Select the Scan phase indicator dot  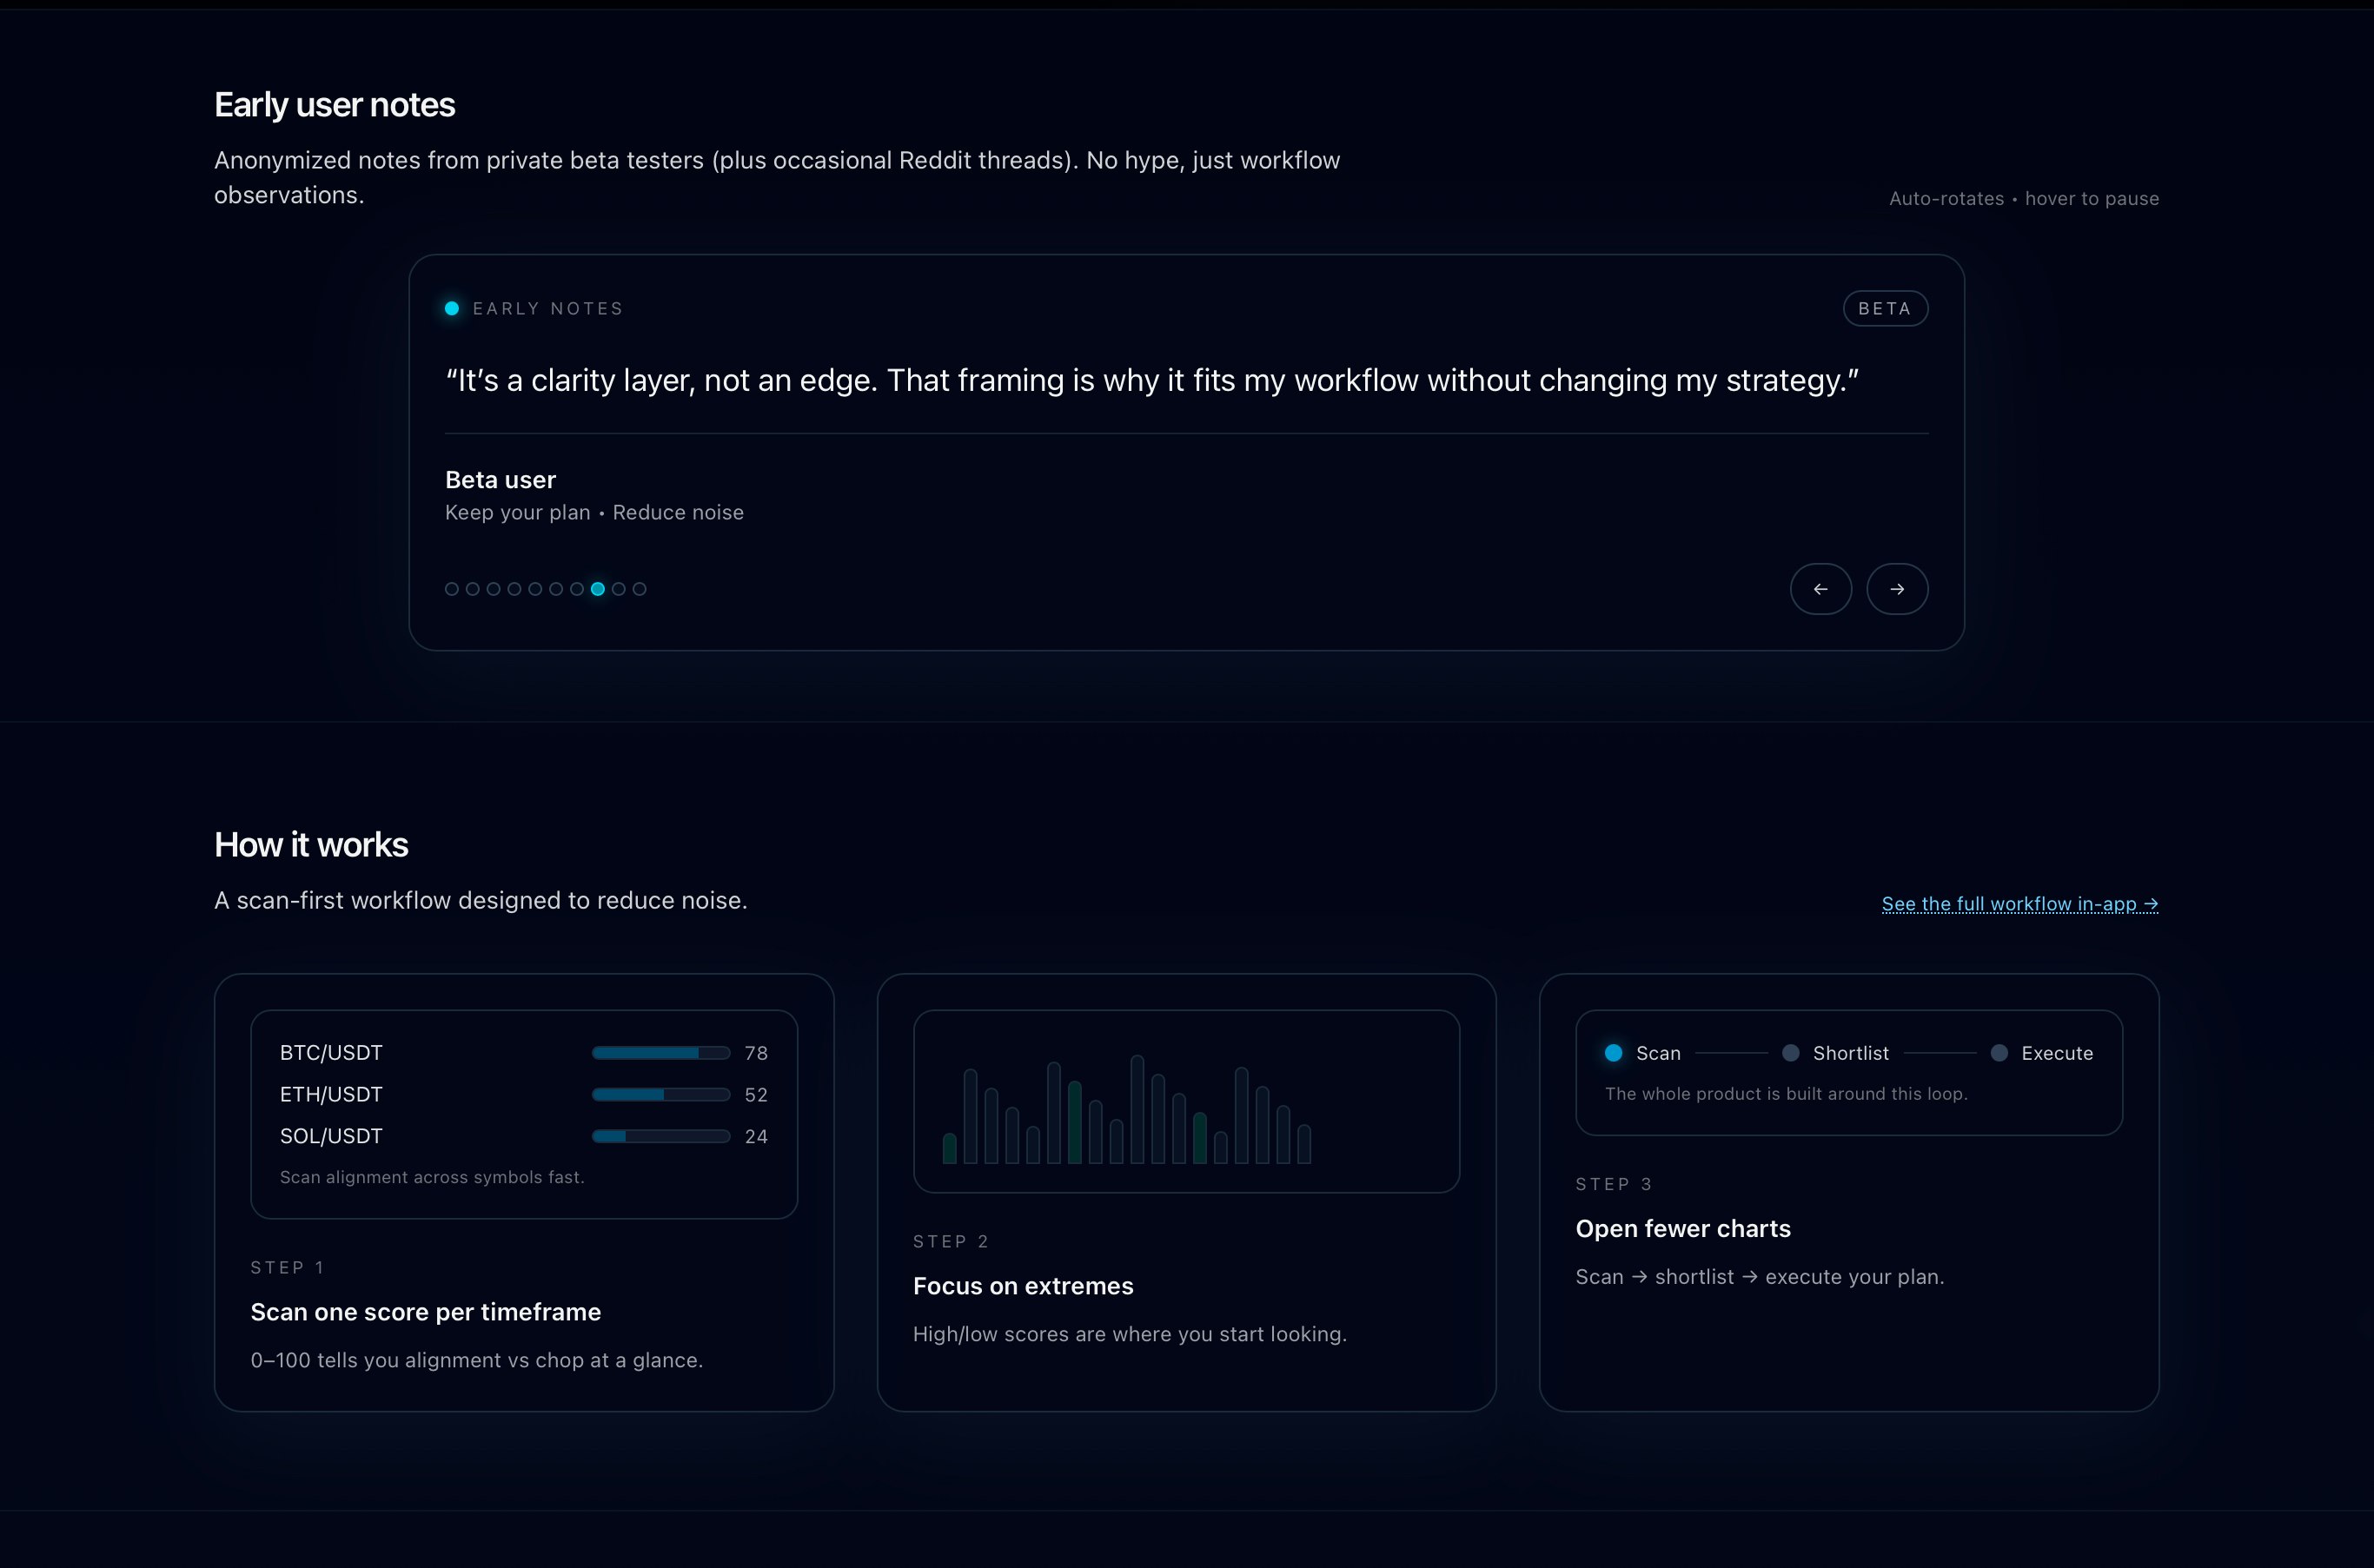tap(1612, 1053)
